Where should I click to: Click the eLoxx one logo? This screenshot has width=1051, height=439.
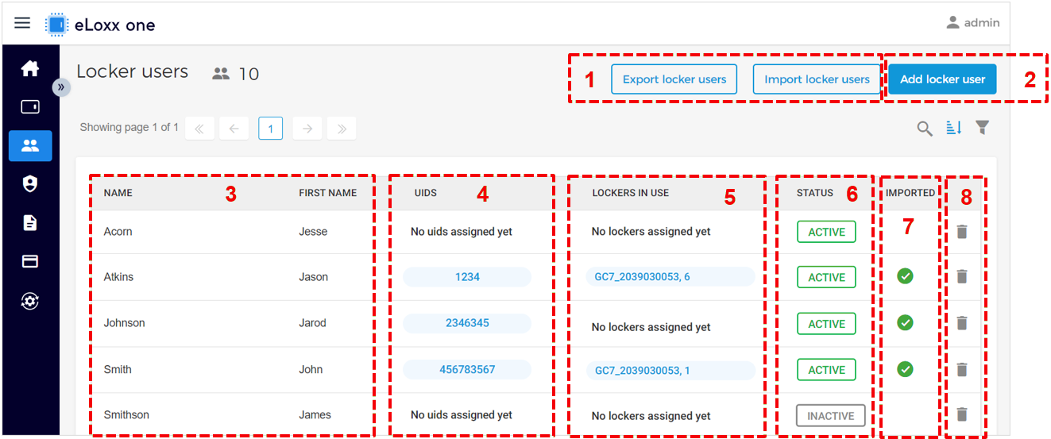pos(100,25)
